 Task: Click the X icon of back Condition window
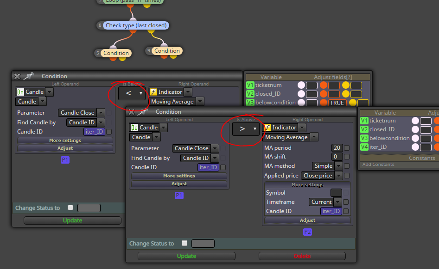coord(17,76)
